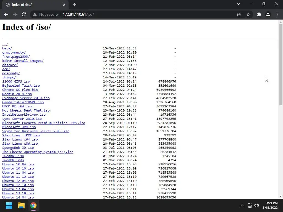Download Slax_Linux_iPXE.iso
The height and width of the screenshot is (212, 283).
point(21,135)
